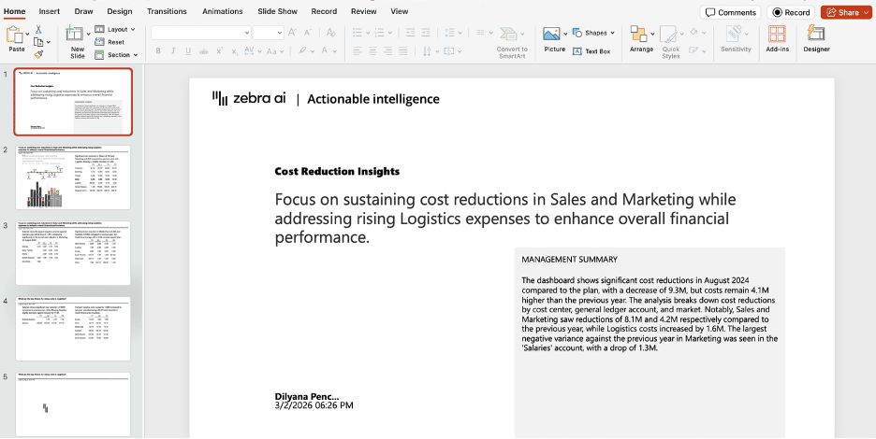Open the Section dropdown menu
This screenshot has width=876, height=439.
116,55
